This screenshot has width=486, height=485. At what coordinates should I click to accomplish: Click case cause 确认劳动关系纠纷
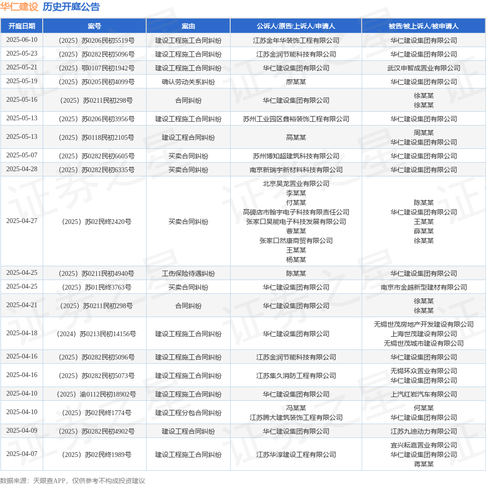(x=188, y=82)
